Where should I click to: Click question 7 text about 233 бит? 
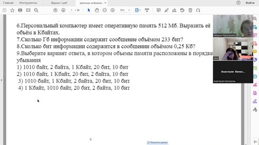[100, 39]
